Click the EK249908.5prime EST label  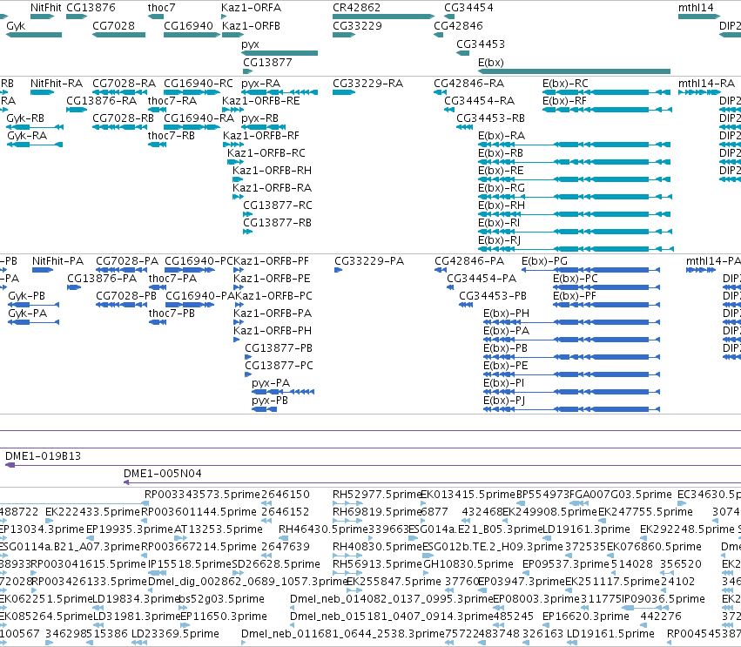click(x=550, y=512)
